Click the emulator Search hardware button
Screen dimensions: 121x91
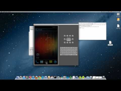point(73,43)
